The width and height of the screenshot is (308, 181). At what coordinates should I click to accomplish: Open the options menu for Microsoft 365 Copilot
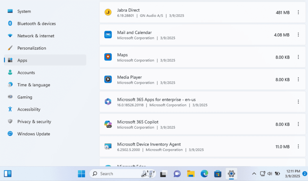pos(298,124)
